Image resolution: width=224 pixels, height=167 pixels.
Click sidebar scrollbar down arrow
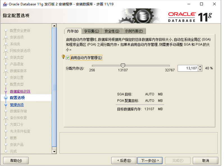tap(54, 152)
